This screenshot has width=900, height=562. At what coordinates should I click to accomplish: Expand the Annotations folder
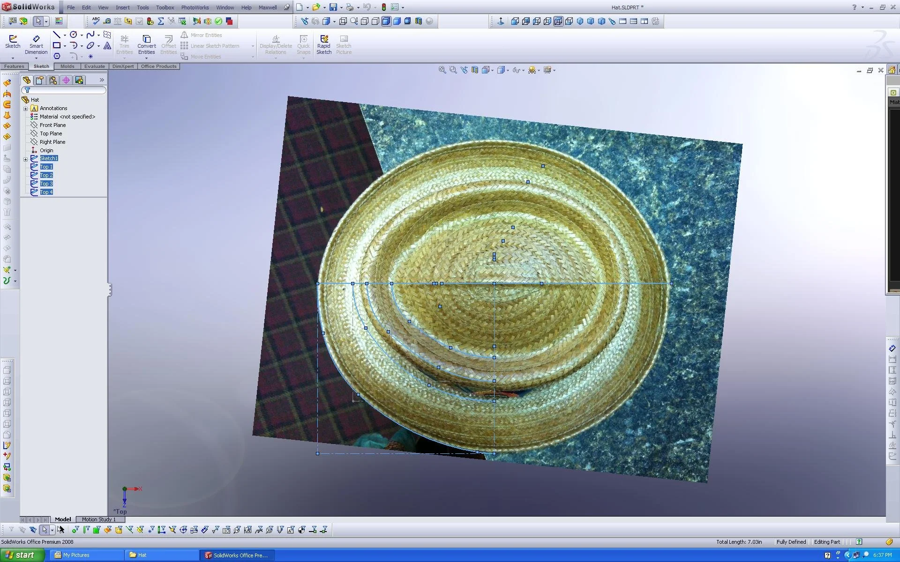coord(26,109)
